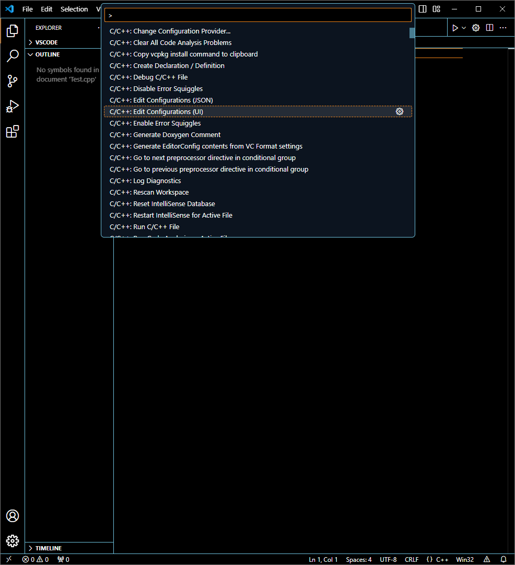The height and width of the screenshot is (565, 515).
Task: Open run options dropdown arrow
Action: click(x=464, y=28)
